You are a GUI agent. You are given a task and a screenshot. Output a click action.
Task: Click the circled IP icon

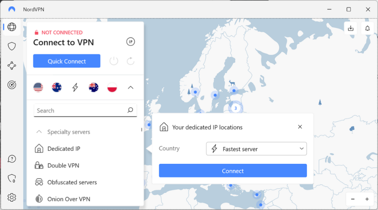point(131,42)
